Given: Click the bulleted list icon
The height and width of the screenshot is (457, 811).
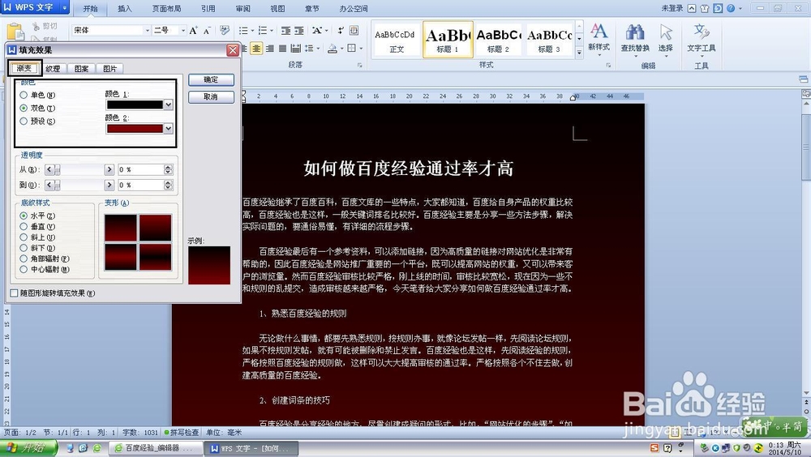Looking at the screenshot, I should 243,31.
